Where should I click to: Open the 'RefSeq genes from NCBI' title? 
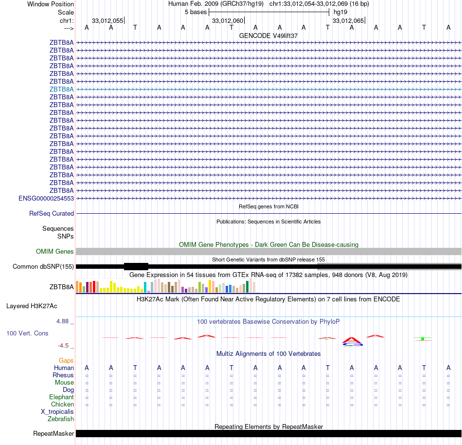[x=268, y=206]
